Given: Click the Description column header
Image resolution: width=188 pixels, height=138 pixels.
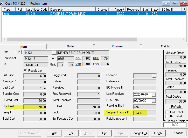Looking at the screenshot, I should (x=72, y=10).
